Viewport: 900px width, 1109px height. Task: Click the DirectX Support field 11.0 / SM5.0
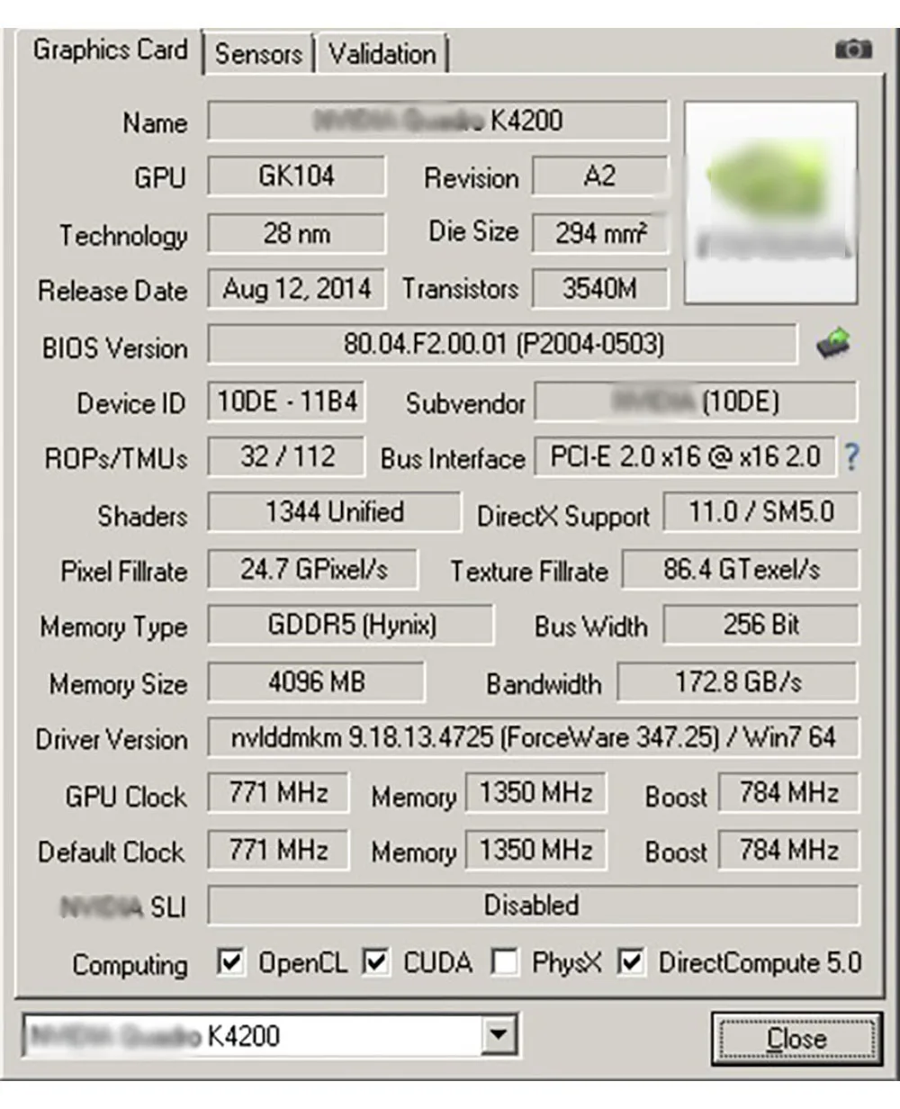761,513
